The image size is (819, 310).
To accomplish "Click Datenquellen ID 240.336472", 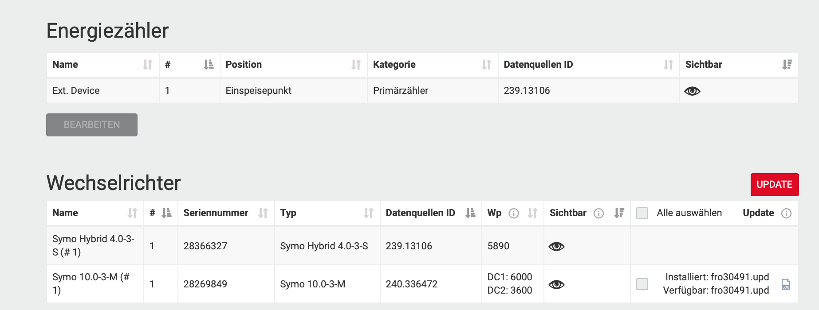I will coord(412,284).
